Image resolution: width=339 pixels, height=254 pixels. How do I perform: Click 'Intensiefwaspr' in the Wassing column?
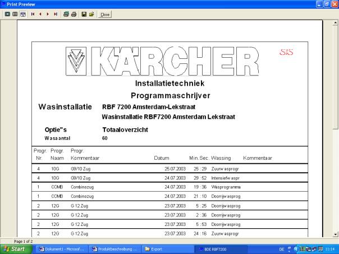225,178
